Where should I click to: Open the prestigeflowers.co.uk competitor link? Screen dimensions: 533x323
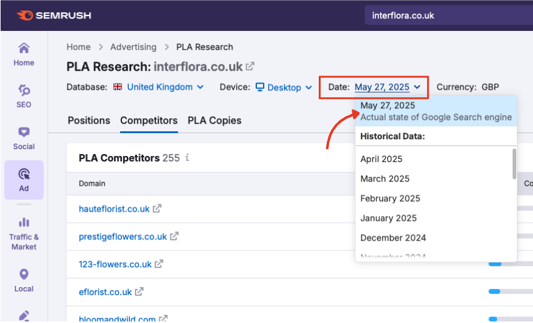123,236
